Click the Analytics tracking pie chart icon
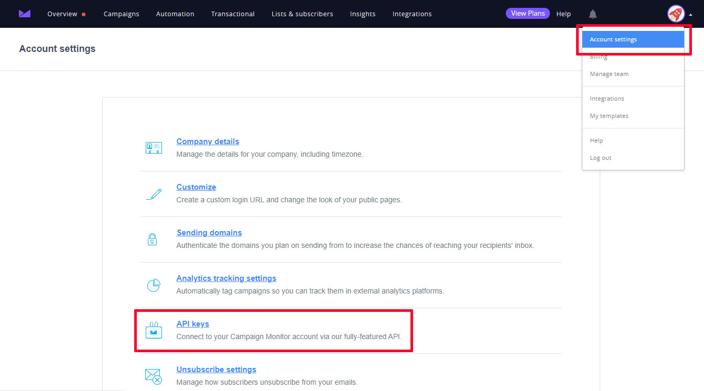 click(x=153, y=285)
